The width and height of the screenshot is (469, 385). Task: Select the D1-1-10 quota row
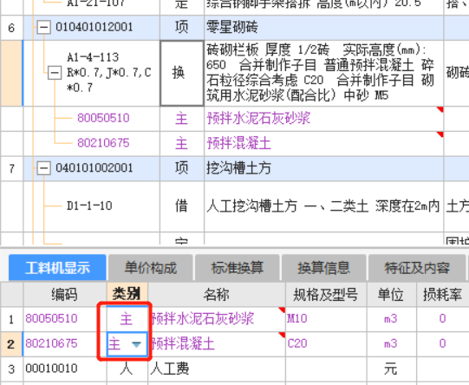tap(89, 206)
